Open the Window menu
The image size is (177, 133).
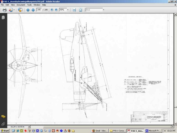(37, 5)
